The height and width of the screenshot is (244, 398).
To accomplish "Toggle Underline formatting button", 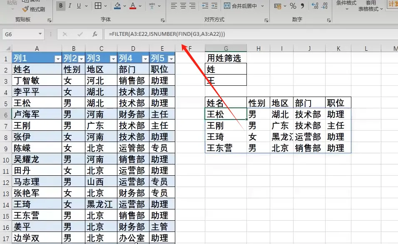I will click(x=79, y=5).
